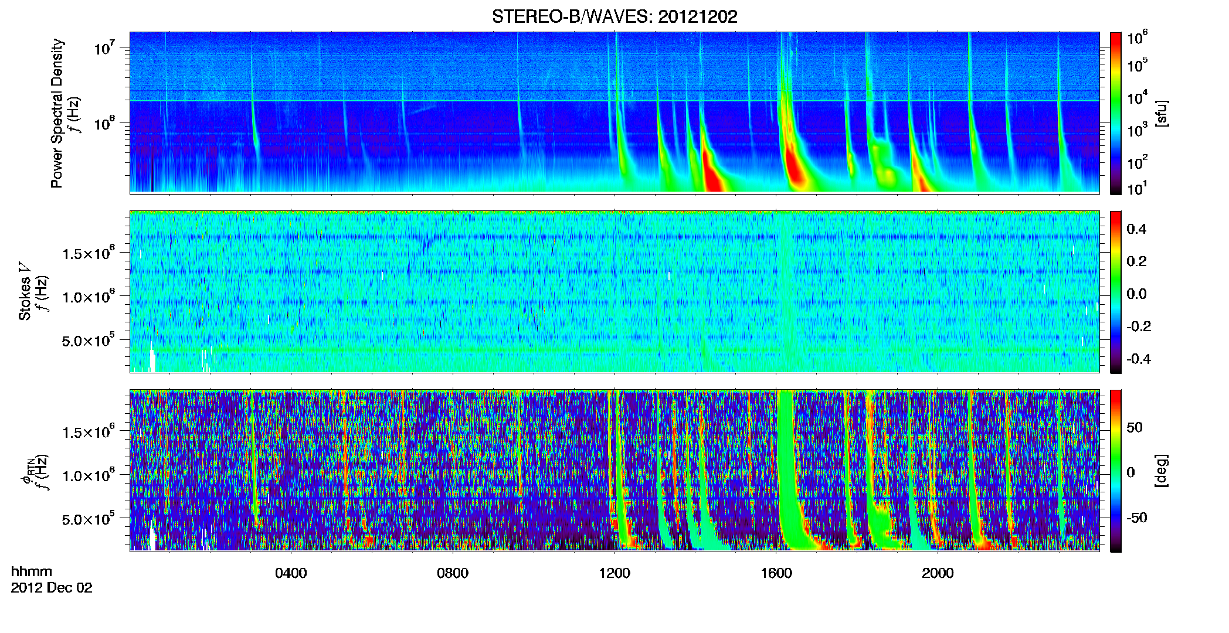This screenshot has height=633, width=1229.
Task: Click the power spectral density colorbar
Action: 1116,113
